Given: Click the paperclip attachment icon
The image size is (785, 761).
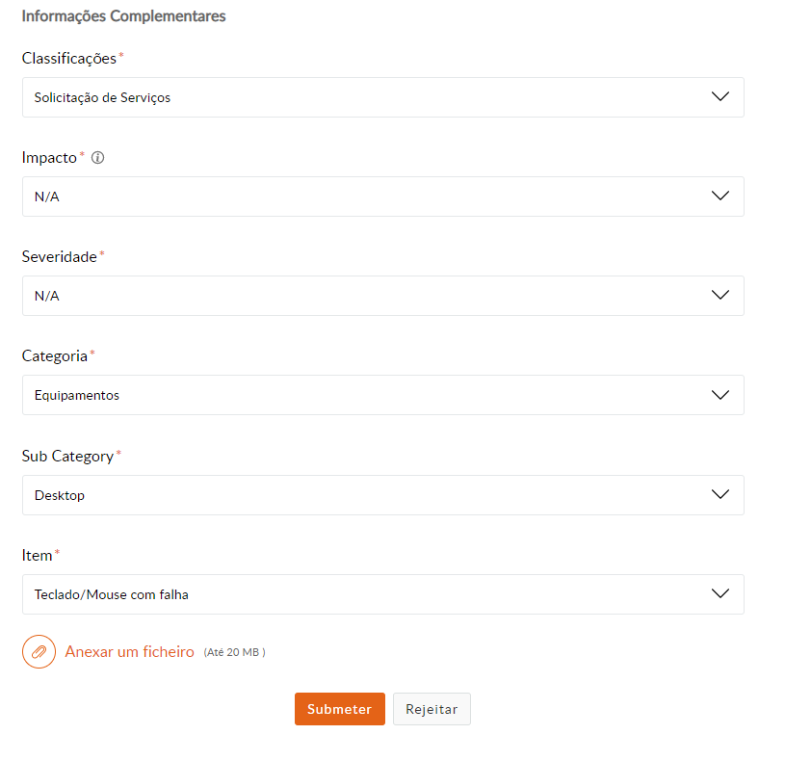Looking at the screenshot, I should pos(39,651).
